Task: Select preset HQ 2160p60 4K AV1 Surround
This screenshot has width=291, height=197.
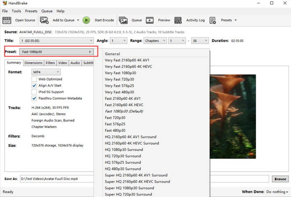Action: [131, 137]
